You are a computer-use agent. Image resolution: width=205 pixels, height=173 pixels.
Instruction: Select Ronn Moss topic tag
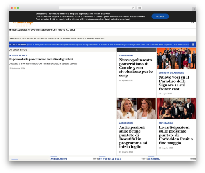click(98, 38)
